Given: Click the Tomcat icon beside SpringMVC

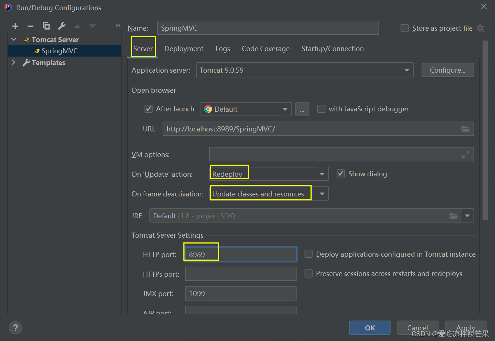Looking at the screenshot, I should [36, 51].
